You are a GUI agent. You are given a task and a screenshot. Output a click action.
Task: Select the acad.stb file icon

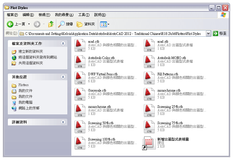click(x=149, y=45)
